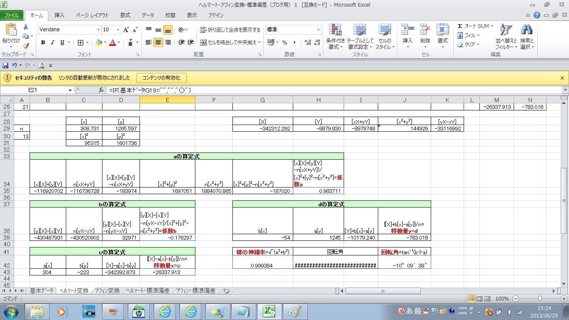Toggle center alignment in the ribbon
Image resolution: width=569 pixels, height=320 pixels.
pyautogui.click(x=158, y=42)
